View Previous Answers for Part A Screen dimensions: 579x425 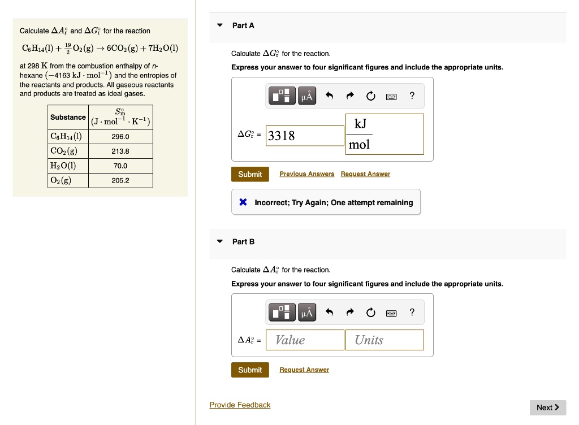tap(307, 174)
